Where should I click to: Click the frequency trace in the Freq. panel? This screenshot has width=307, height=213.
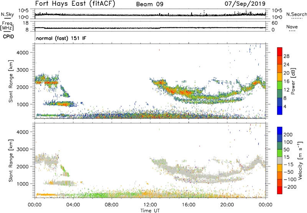pos(150,28)
